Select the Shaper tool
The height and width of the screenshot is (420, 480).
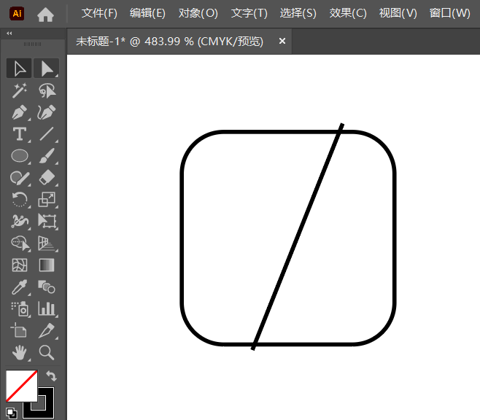[x=19, y=178]
